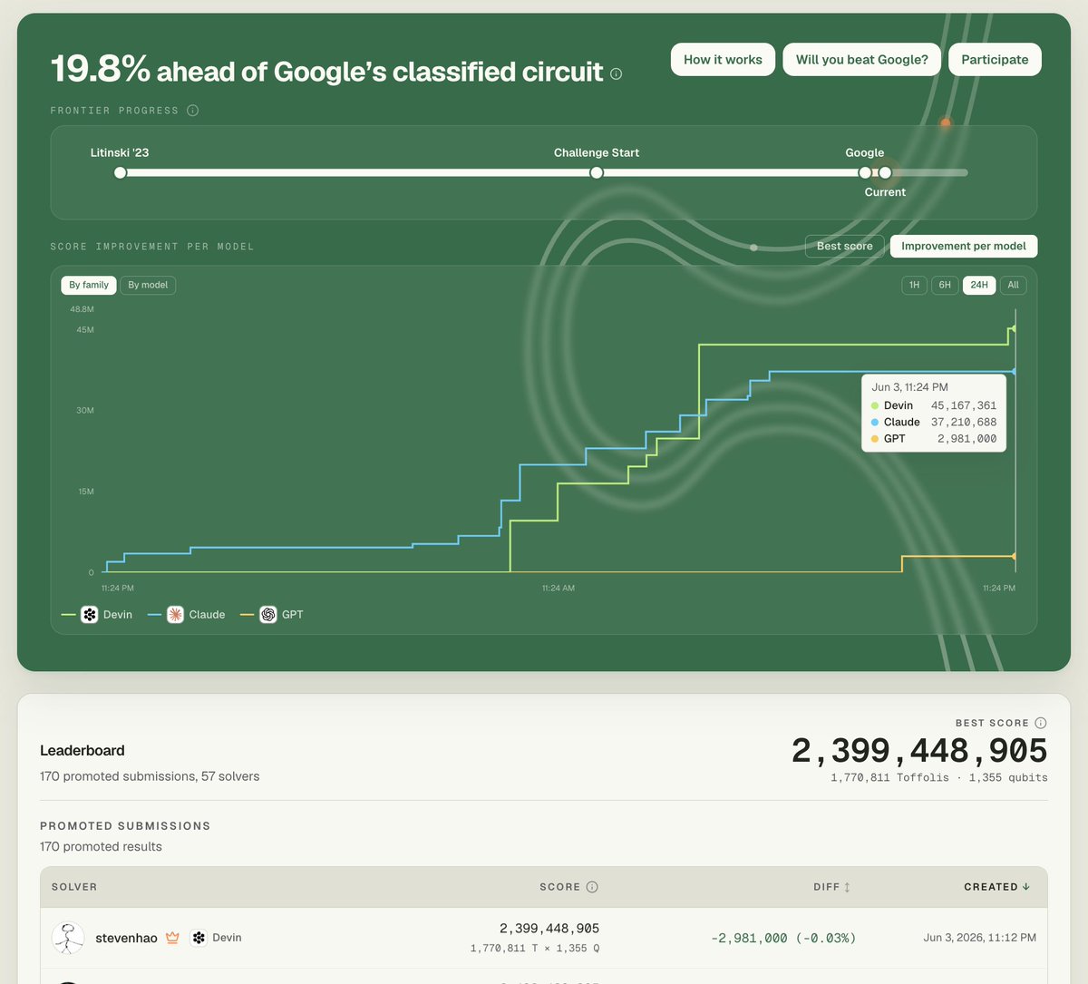Click the Will you beat Google? button
This screenshot has width=1088, height=984.
click(862, 60)
